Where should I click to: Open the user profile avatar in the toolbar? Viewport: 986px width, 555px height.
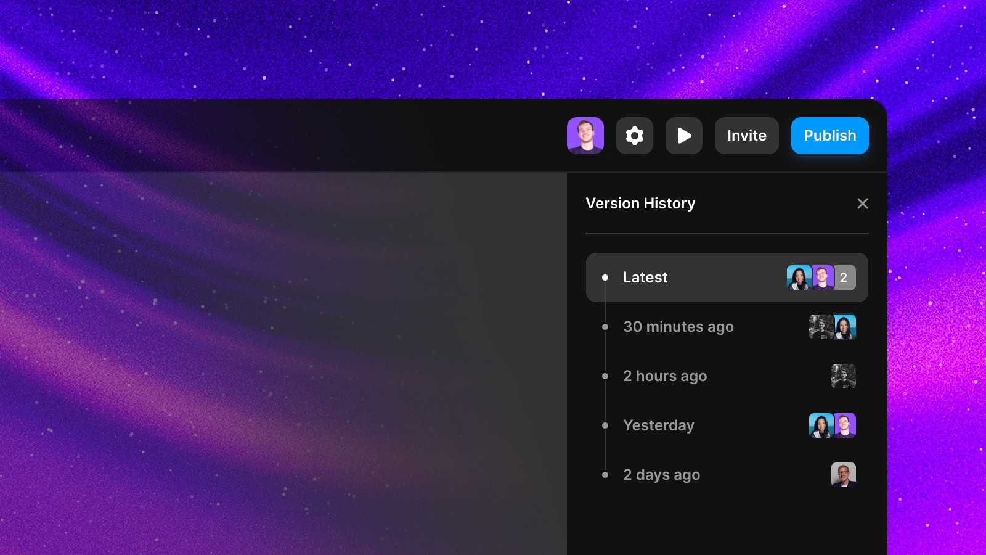point(585,136)
